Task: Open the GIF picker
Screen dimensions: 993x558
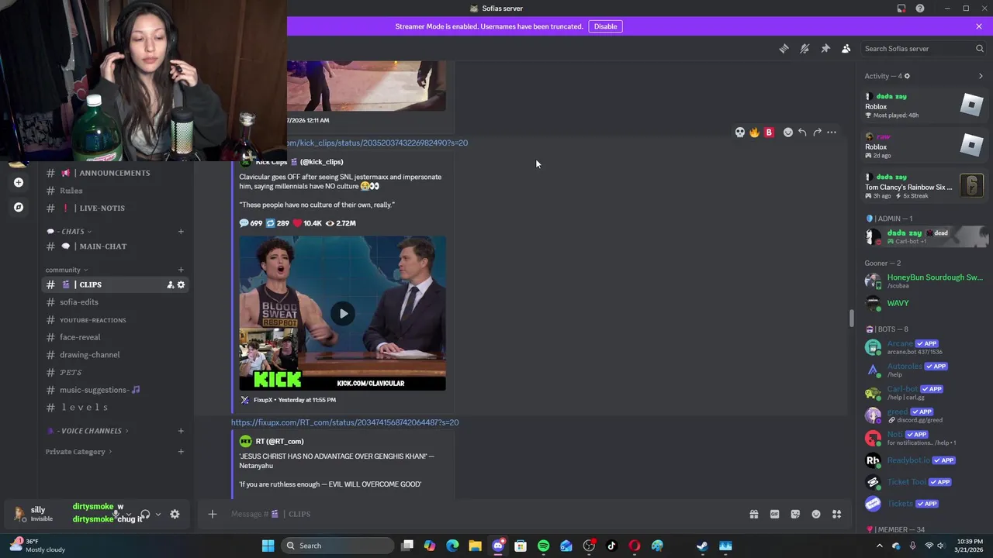Action: coord(774,514)
